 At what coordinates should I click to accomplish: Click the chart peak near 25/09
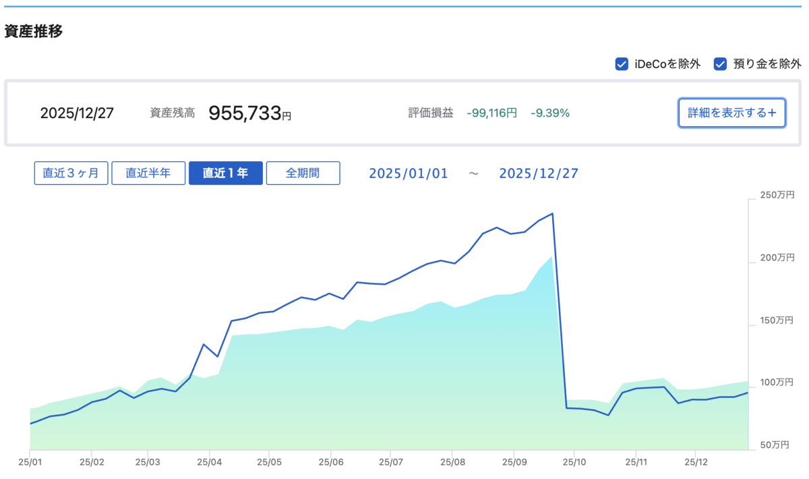[553, 214]
